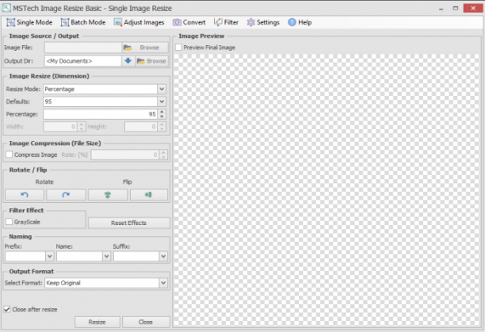Rotate the image clockwise
The image size is (485, 332).
66,195
